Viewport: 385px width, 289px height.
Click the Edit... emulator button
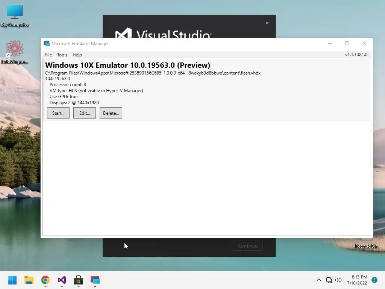pyautogui.click(x=85, y=113)
